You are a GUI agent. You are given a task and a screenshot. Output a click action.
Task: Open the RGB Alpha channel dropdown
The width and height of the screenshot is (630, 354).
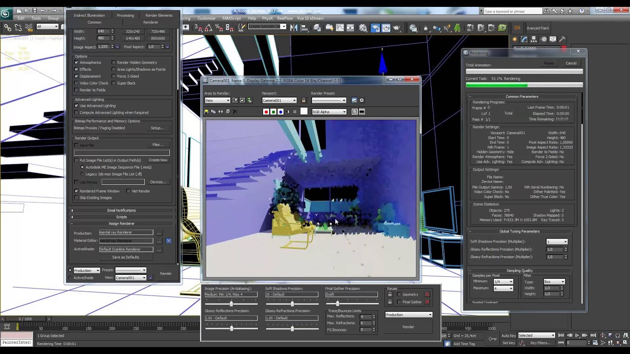[x=329, y=112]
